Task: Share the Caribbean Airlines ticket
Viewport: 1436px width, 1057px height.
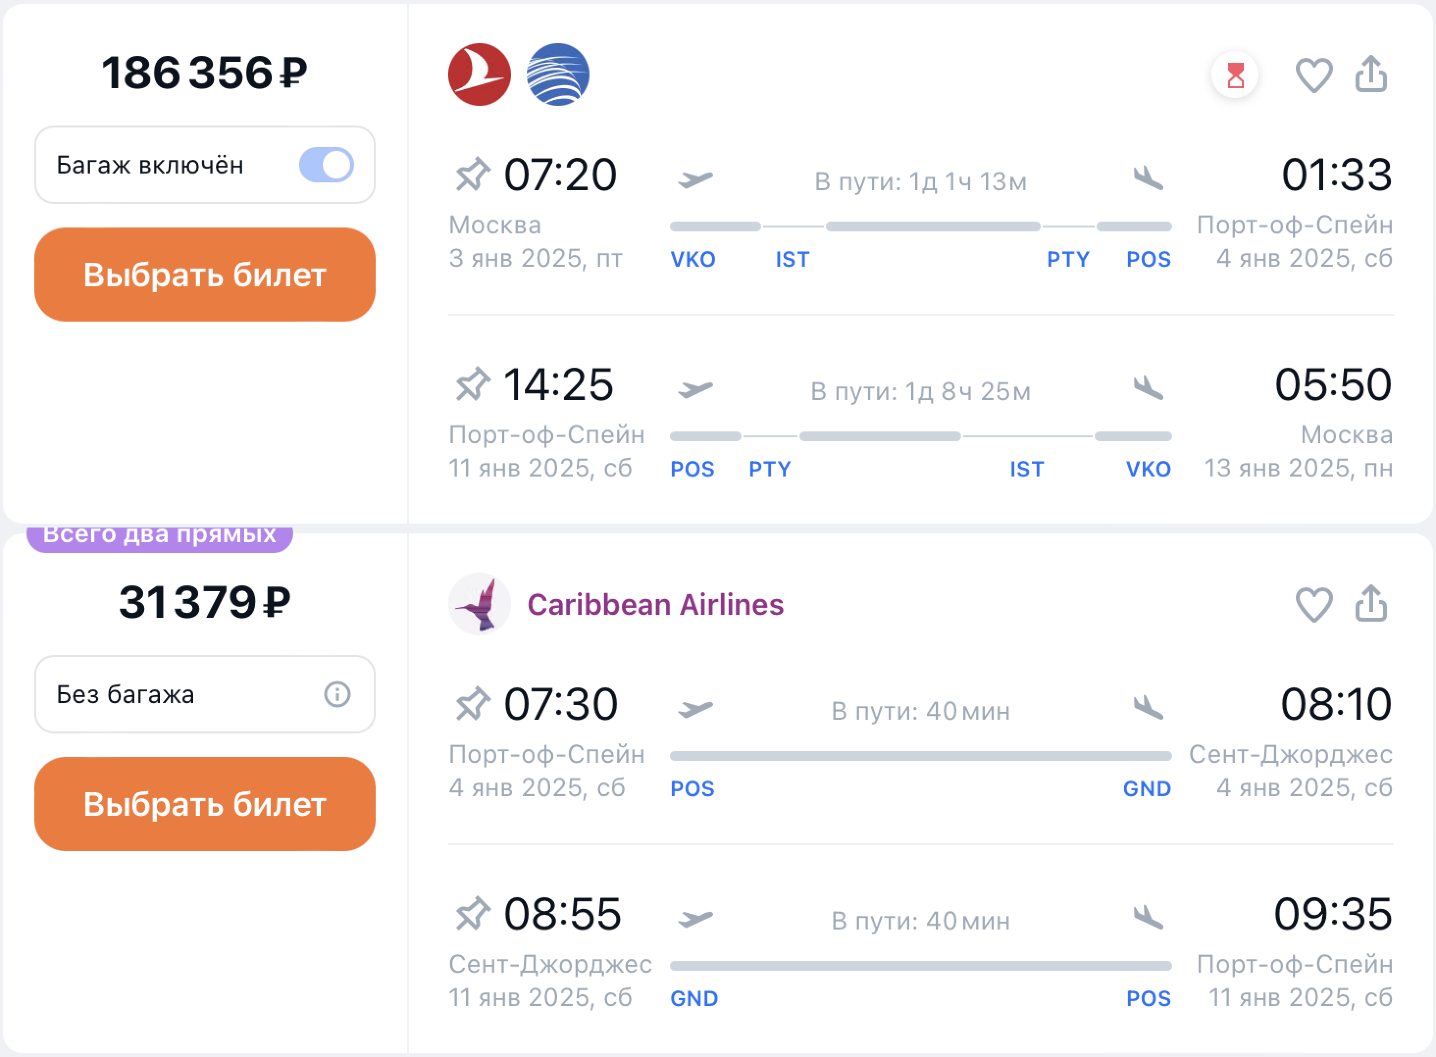Action: (1371, 604)
